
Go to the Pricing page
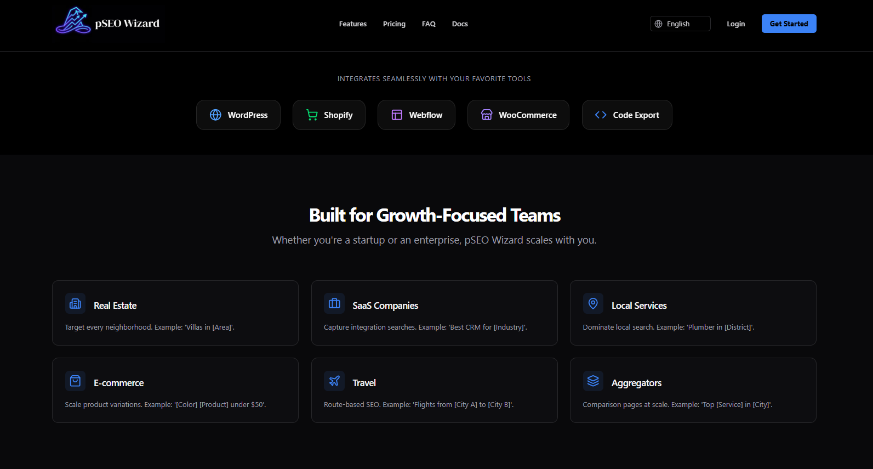tap(394, 24)
